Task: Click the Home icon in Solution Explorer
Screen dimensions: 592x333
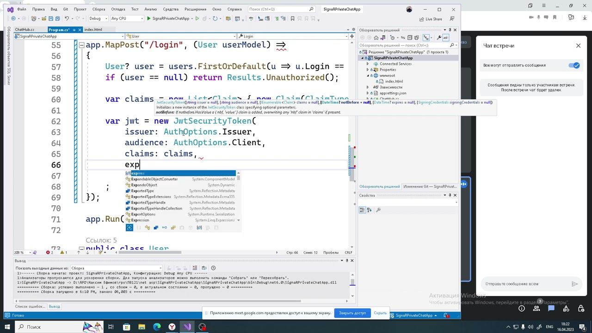Action: click(x=376, y=37)
